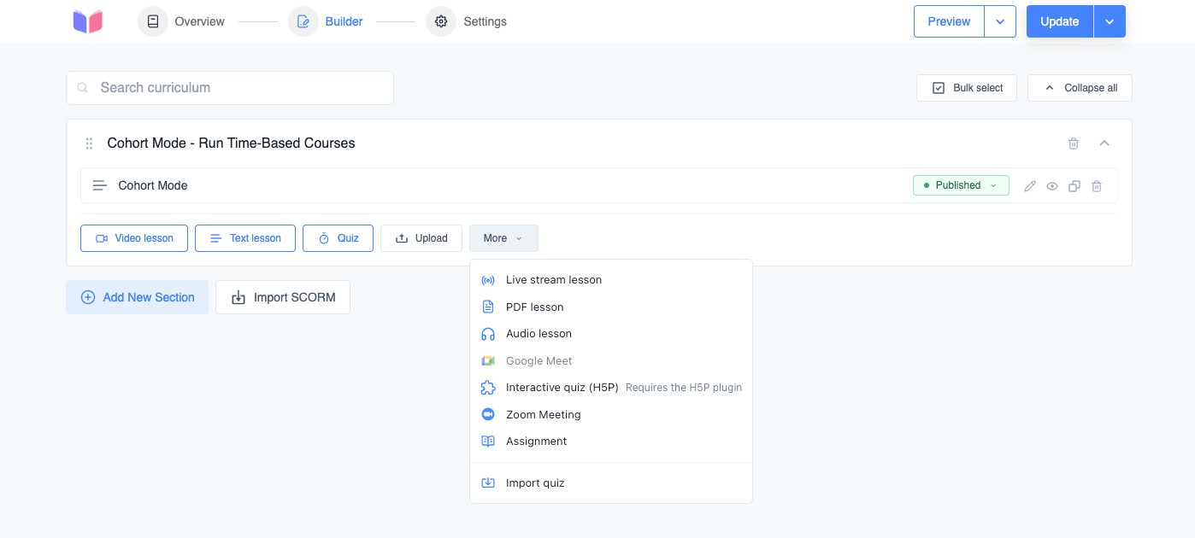Click the Google Meet logo icon
The height and width of the screenshot is (538, 1195).
[x=488, y=361]
